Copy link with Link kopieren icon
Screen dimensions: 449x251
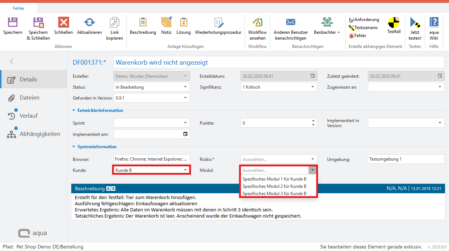(115, 23)
